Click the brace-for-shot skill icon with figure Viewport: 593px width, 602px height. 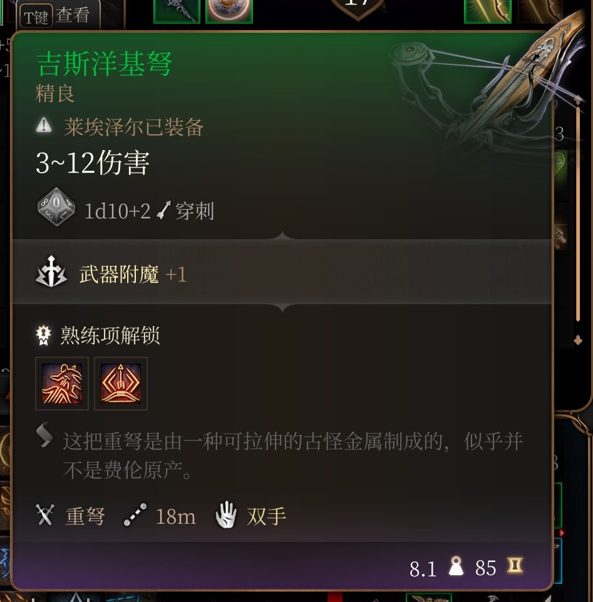[x=62, y=384]
